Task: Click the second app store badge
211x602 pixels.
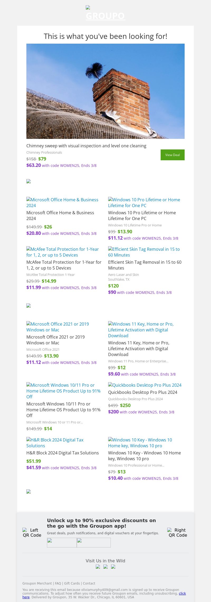Action: click(x=94, y=542)
